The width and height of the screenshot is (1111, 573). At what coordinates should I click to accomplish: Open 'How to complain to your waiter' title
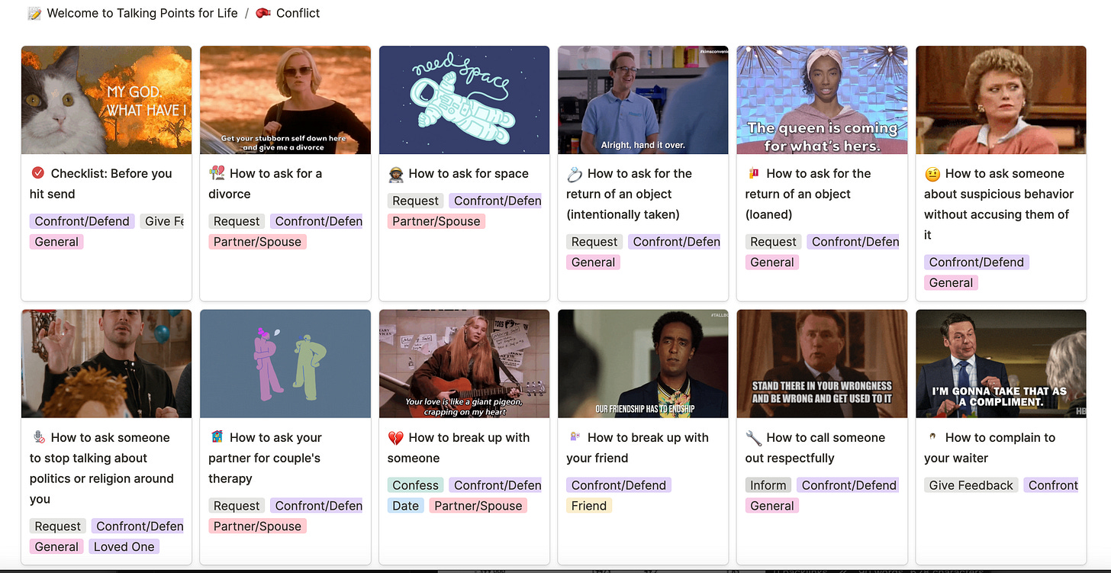click(x=990, y=448)
